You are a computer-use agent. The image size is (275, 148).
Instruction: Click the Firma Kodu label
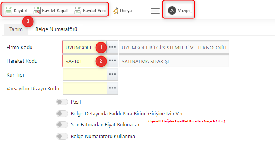pos(19,48)
